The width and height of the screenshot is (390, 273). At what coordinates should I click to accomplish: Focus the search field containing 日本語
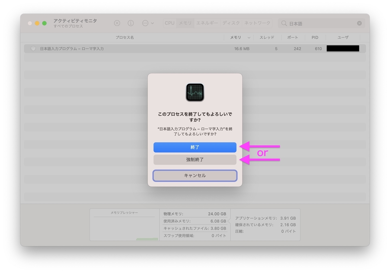pyautogui.click(x=321, y=23)
